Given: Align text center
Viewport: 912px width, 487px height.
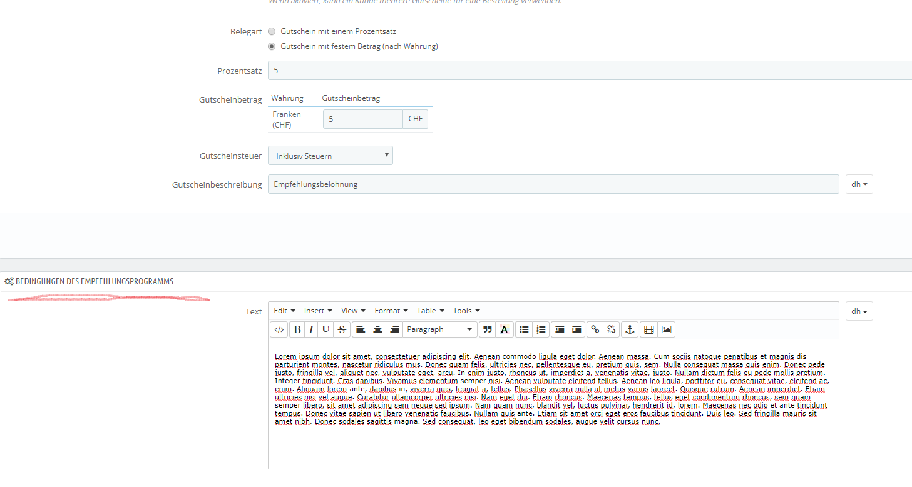Looking at the screenshot, I should coord(377,329).
